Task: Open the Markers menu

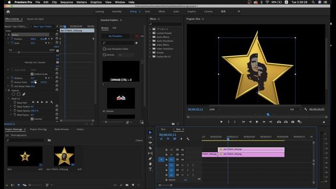Action: 82,2
